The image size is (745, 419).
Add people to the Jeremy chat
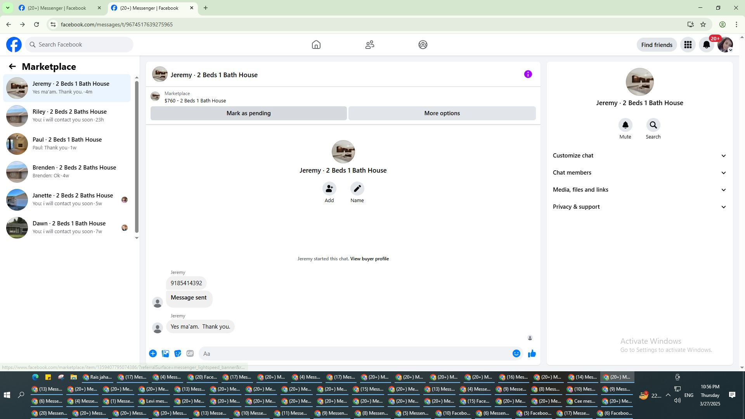tap(329, 189)
